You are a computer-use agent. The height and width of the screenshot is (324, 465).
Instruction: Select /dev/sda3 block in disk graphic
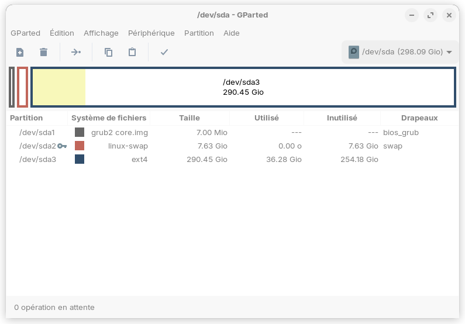[x=243, y=87]
